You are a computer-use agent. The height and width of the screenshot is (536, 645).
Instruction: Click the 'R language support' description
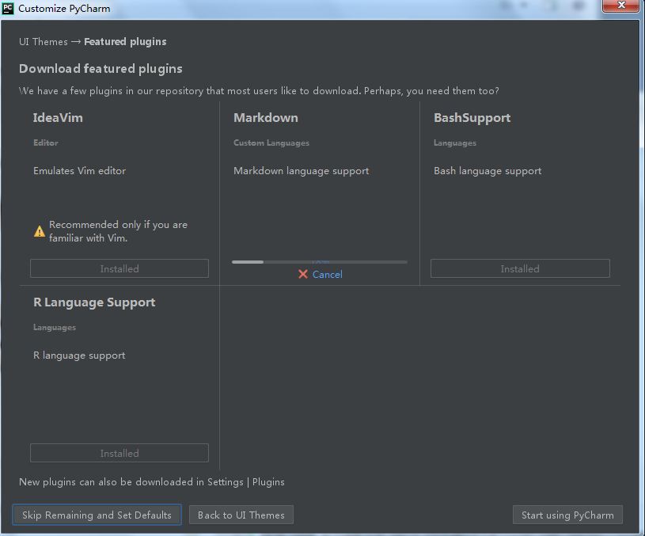79,355
